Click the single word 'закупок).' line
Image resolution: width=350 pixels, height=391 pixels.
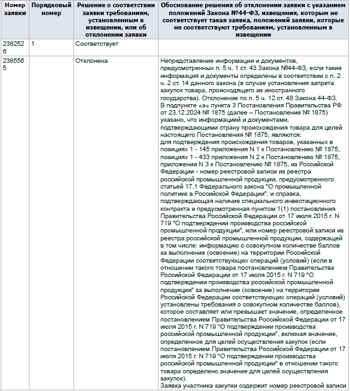[174, 379]
